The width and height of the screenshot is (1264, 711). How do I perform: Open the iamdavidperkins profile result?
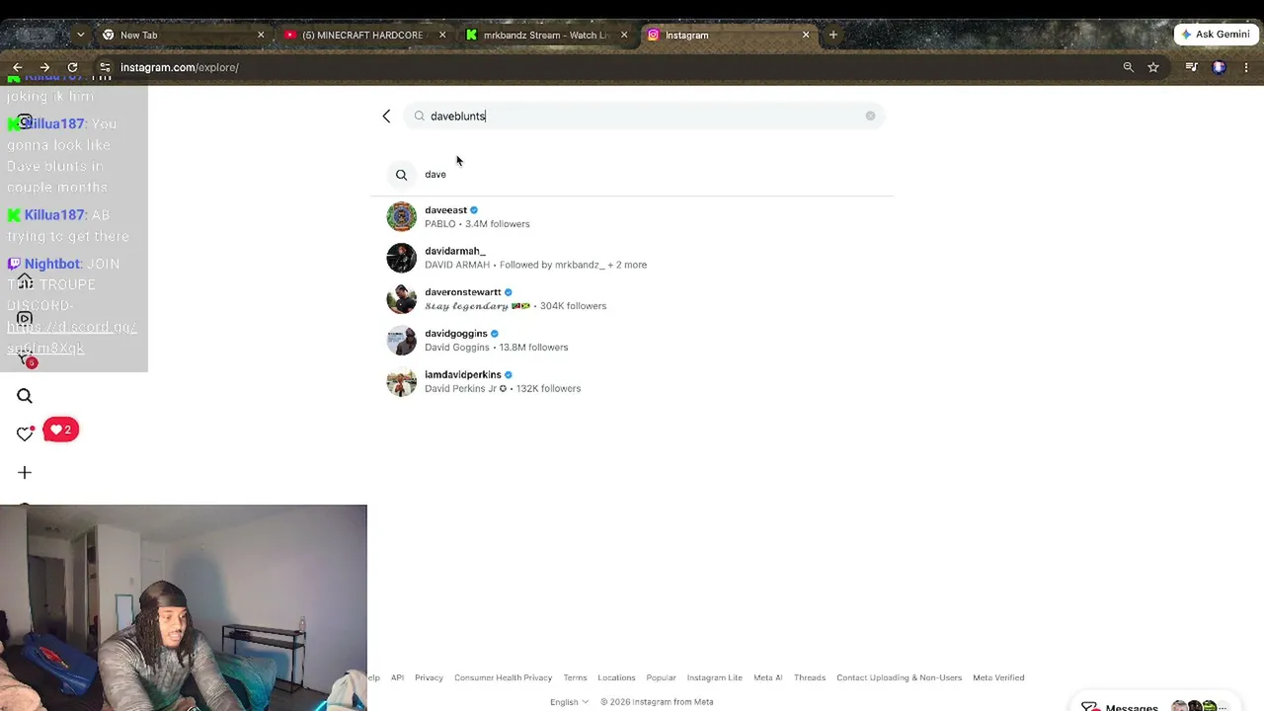tap(632, 381)
